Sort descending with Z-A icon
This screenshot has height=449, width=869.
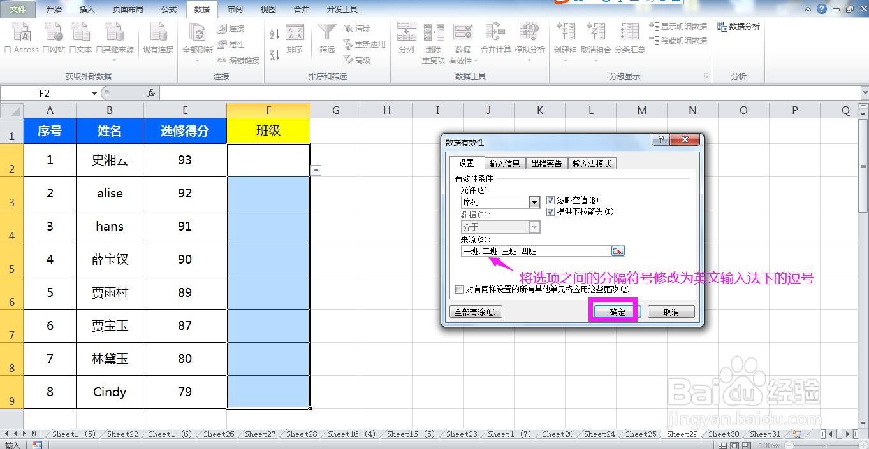(275, 55)
